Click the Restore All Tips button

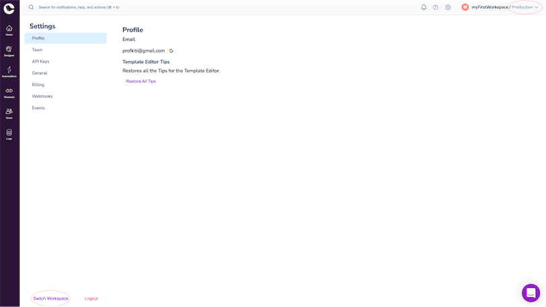coord(141,81)
